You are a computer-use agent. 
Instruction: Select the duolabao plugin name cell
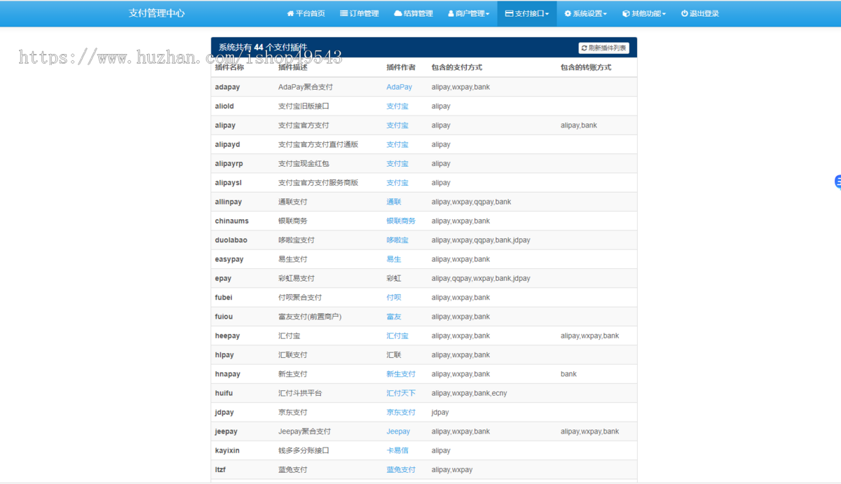(x=231, y=240)
